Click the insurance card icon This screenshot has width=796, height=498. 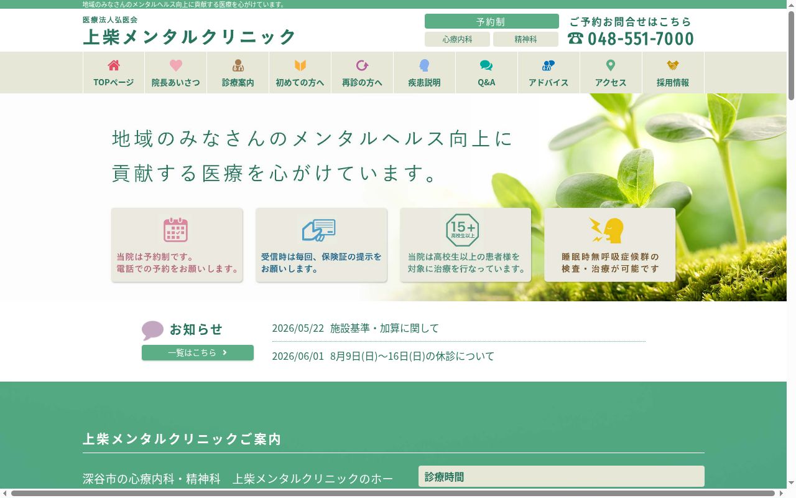click(319, 230)
